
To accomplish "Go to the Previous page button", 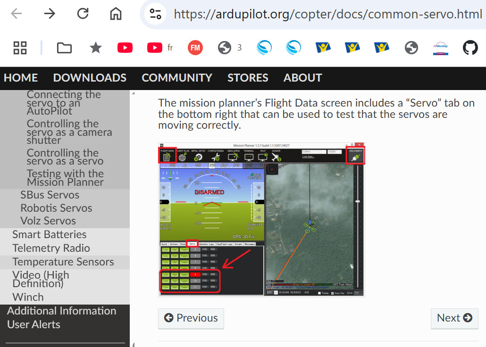I will coord(191,318).
